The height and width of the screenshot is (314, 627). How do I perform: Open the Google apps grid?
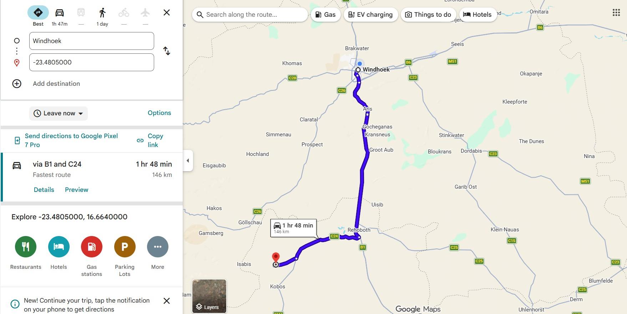point(616,13)
